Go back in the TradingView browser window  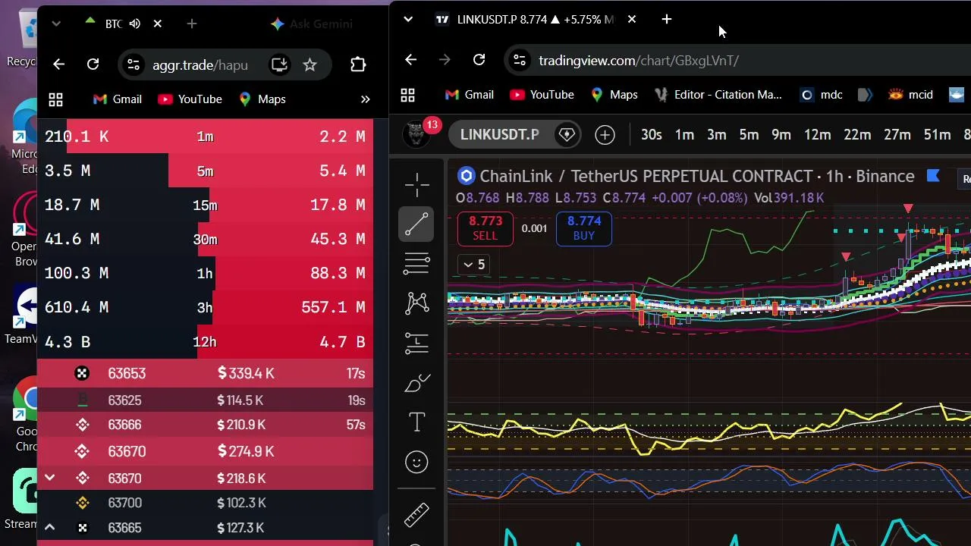point(410,60)
